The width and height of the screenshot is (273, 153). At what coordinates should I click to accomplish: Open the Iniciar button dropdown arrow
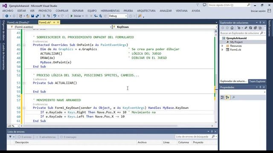click(x=83, y=16)
